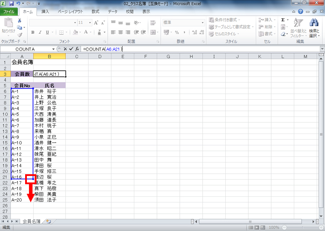325x231 pixels.
Task: Click the Comma Style icon
Action: tap(184, 32)
